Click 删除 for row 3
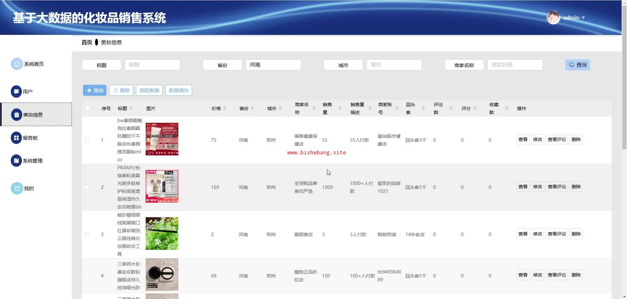This screenshot has height=299, width=627. pos(576,234)
